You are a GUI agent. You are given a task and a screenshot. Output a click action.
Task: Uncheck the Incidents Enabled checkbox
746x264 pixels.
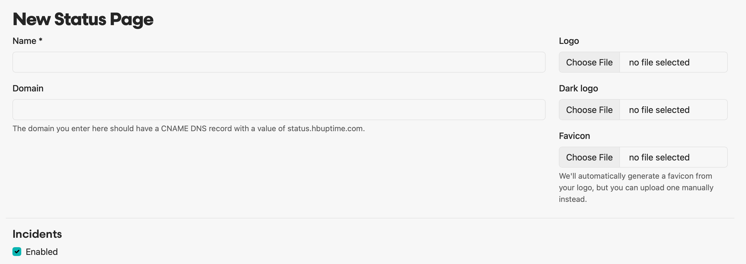click(x=17, y=252)
